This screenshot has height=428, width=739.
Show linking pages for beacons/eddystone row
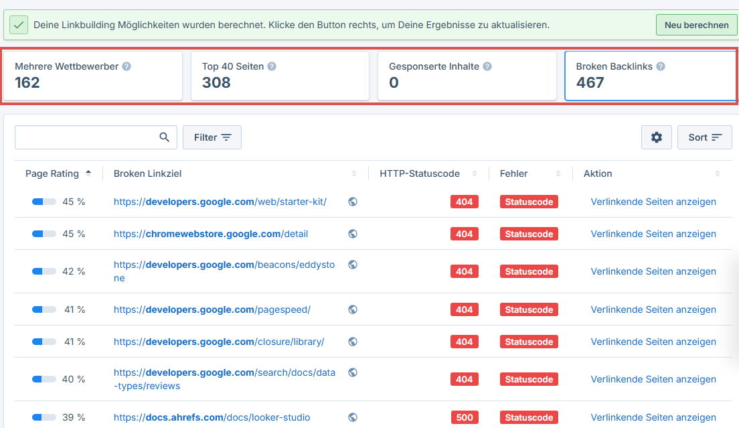pyautogui.click(x=653, y=271)
